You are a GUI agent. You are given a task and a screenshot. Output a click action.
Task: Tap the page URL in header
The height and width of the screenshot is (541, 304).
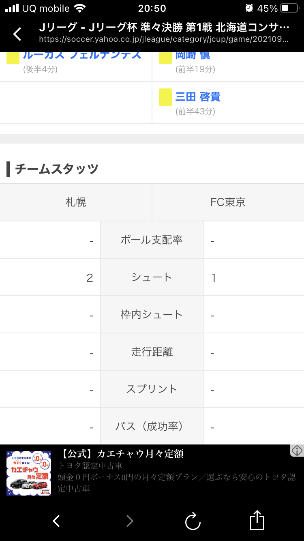[x=164, y=40]
